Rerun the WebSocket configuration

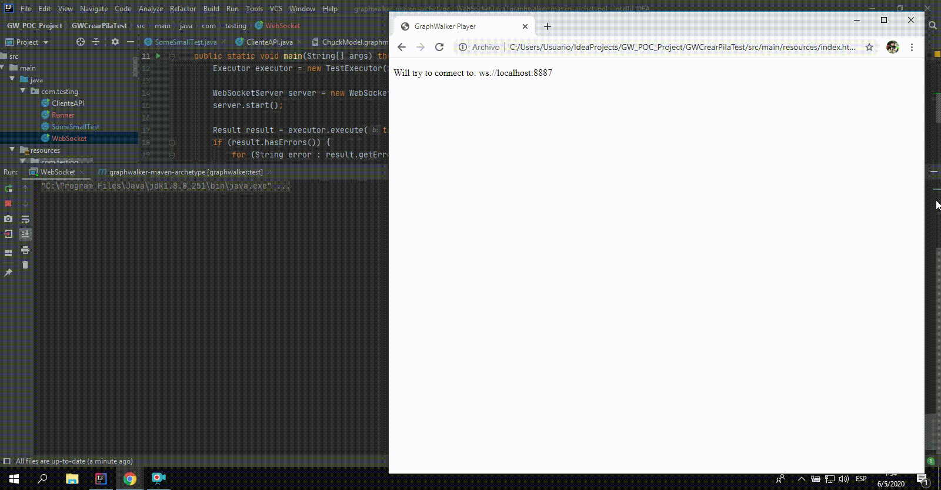point(8,189)
